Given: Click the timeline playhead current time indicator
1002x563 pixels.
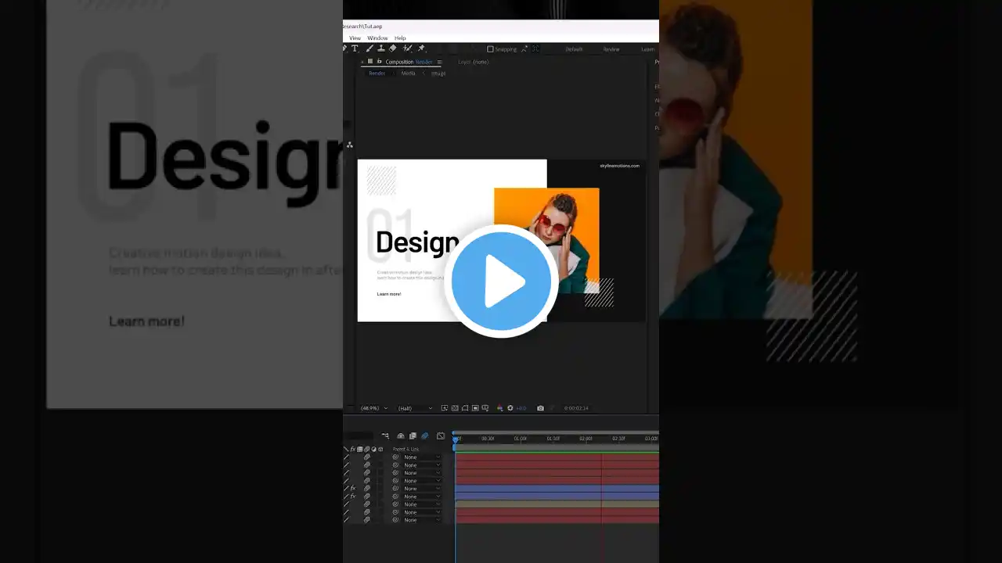Looking at the screenshot, I should tap(455, 439).
